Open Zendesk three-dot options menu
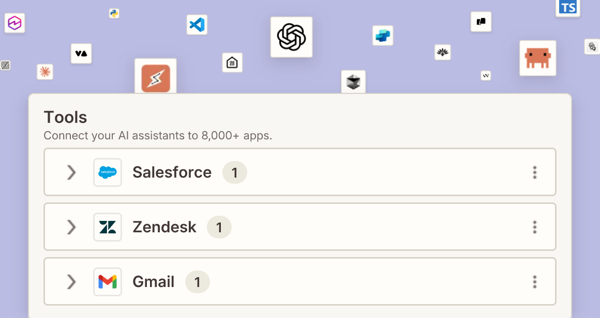Viewport: 600px width, 318px height. (534, 227)
